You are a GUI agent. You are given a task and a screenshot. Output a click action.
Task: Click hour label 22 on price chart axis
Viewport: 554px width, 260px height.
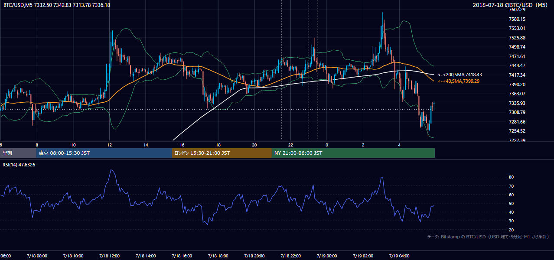click(291, 145)
